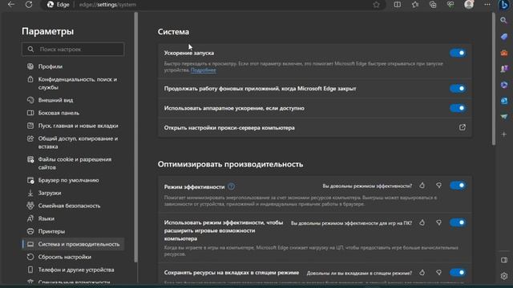Toggle Ускорение запуска switch
Viewport: 513px width, 288px height.
[458, 53]
